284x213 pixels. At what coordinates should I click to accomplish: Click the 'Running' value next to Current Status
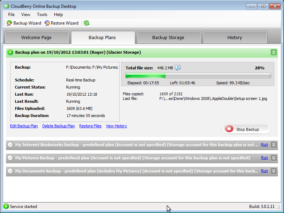(x=73, y=87)
